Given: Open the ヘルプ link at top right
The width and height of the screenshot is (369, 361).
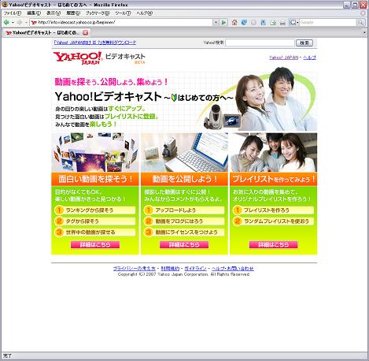Looking at the screenshot, I should click(x=309, y=58).
